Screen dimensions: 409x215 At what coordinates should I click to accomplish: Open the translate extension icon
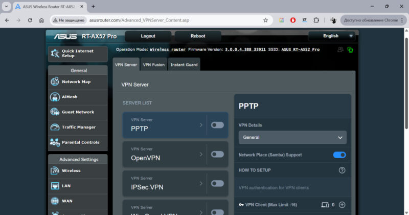[x=304, y=20]
